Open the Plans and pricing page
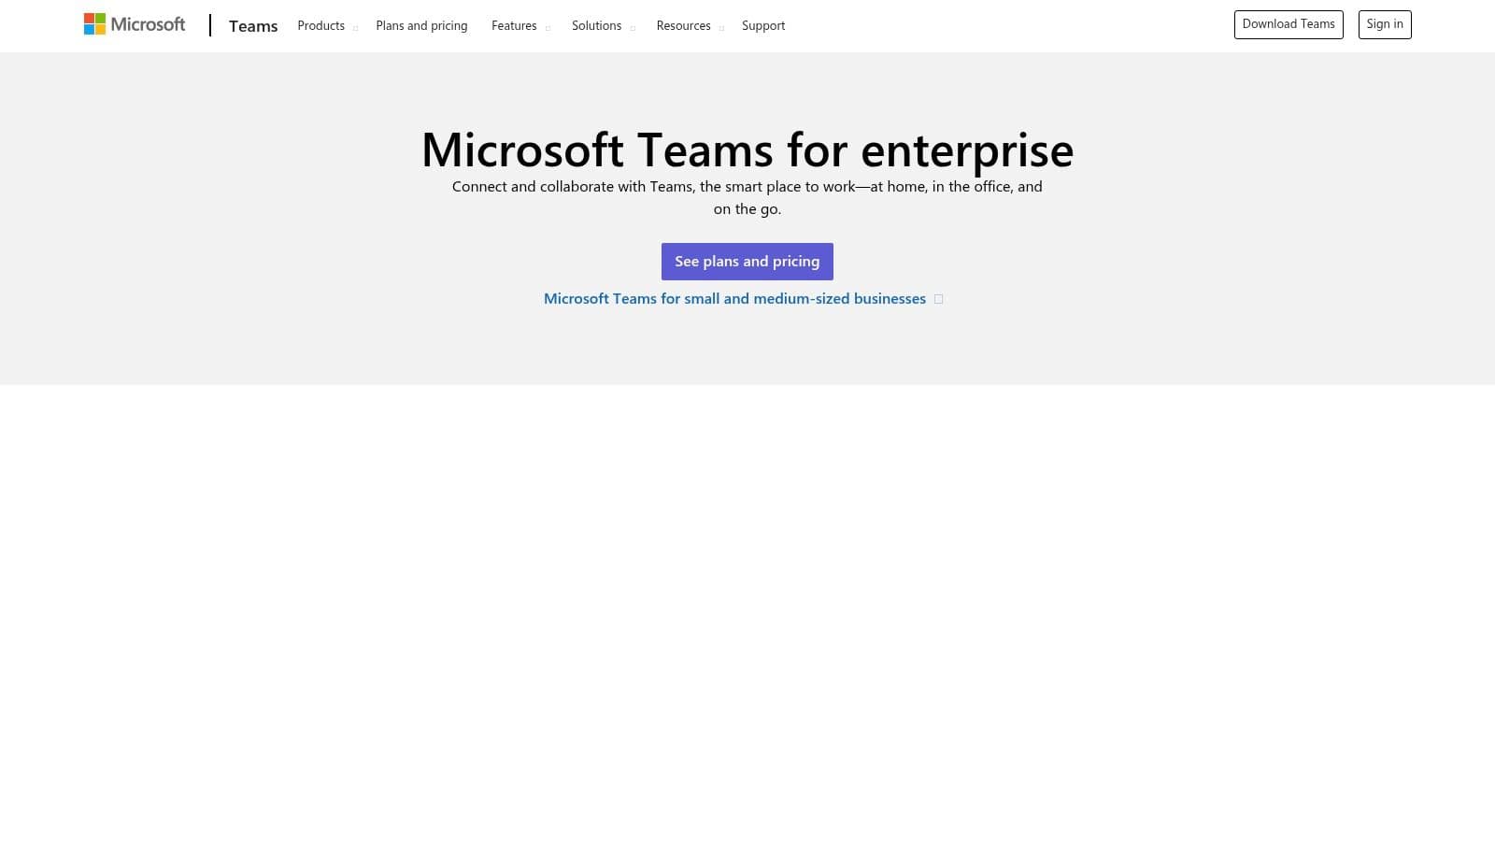Image resolution: width=1495 pixels, height=841 pixels. [421, 25]
